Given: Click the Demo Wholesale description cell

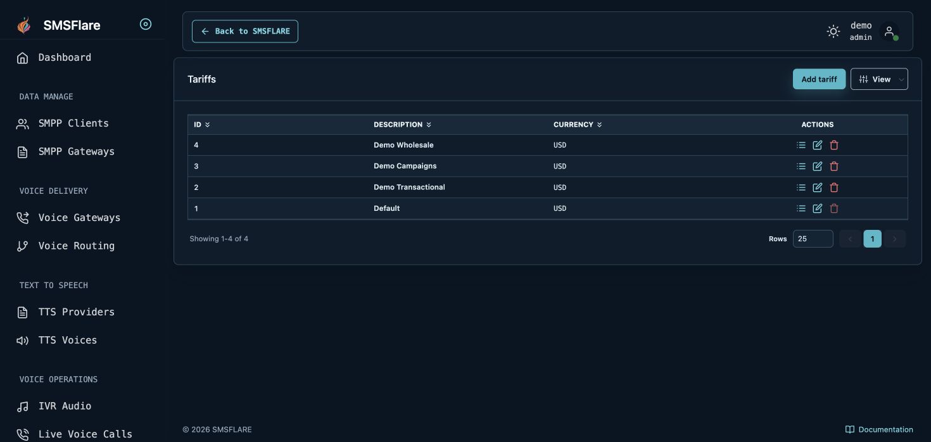Looking at the screenshot, I should point(403,145).
